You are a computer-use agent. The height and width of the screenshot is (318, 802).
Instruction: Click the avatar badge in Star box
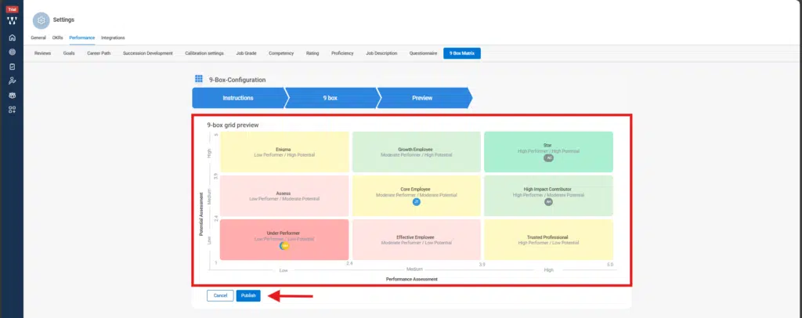click(x=549, y=158)
